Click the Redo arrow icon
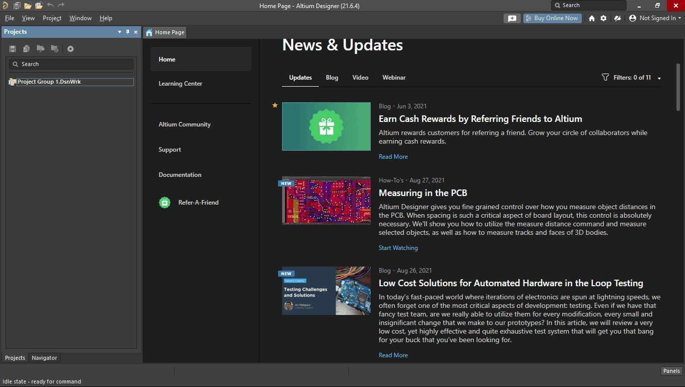The image size is (685, 387). 61,6
